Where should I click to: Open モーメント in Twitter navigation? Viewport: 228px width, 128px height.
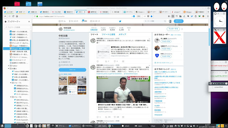click(74, 21)
